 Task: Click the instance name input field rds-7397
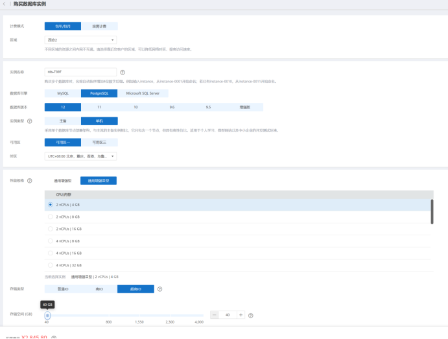click(x=80, y=72)
